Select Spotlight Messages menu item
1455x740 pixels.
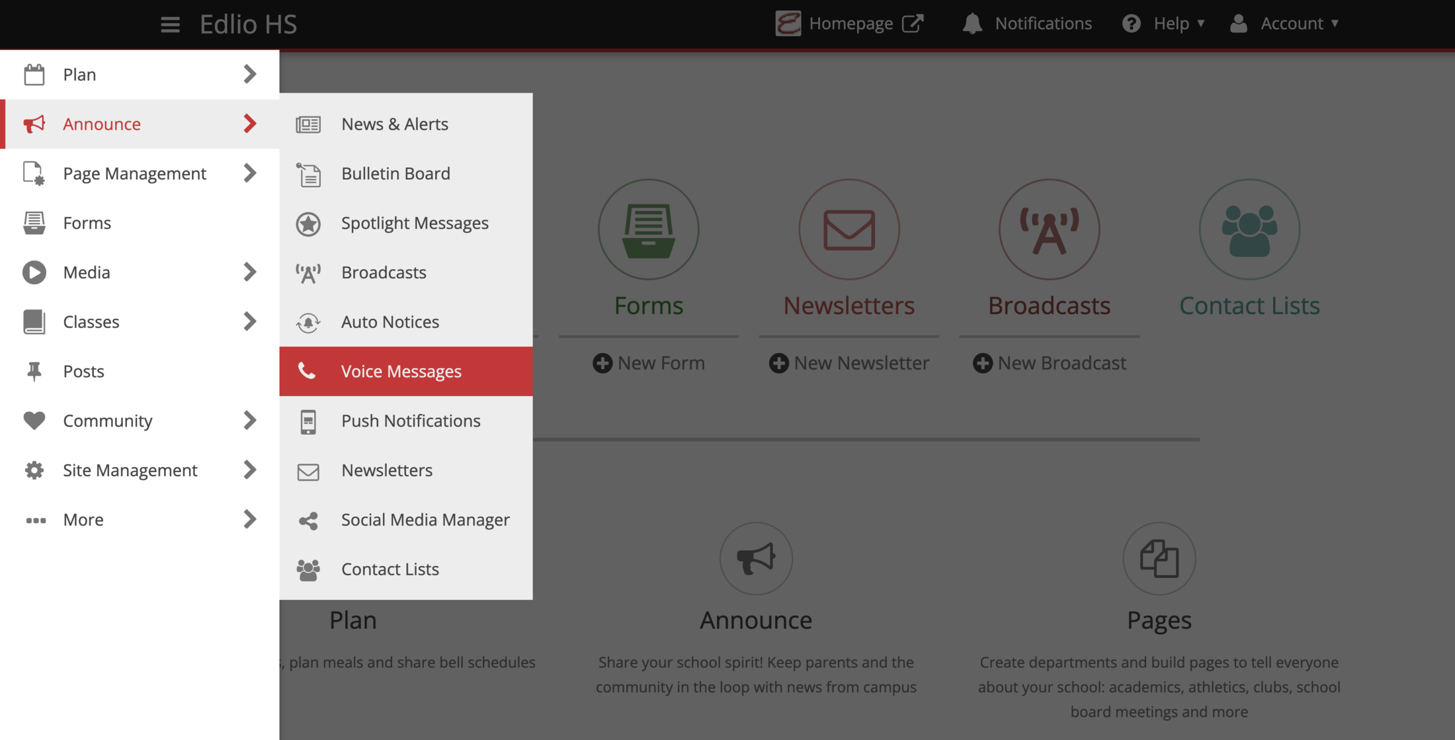[406, 223]
